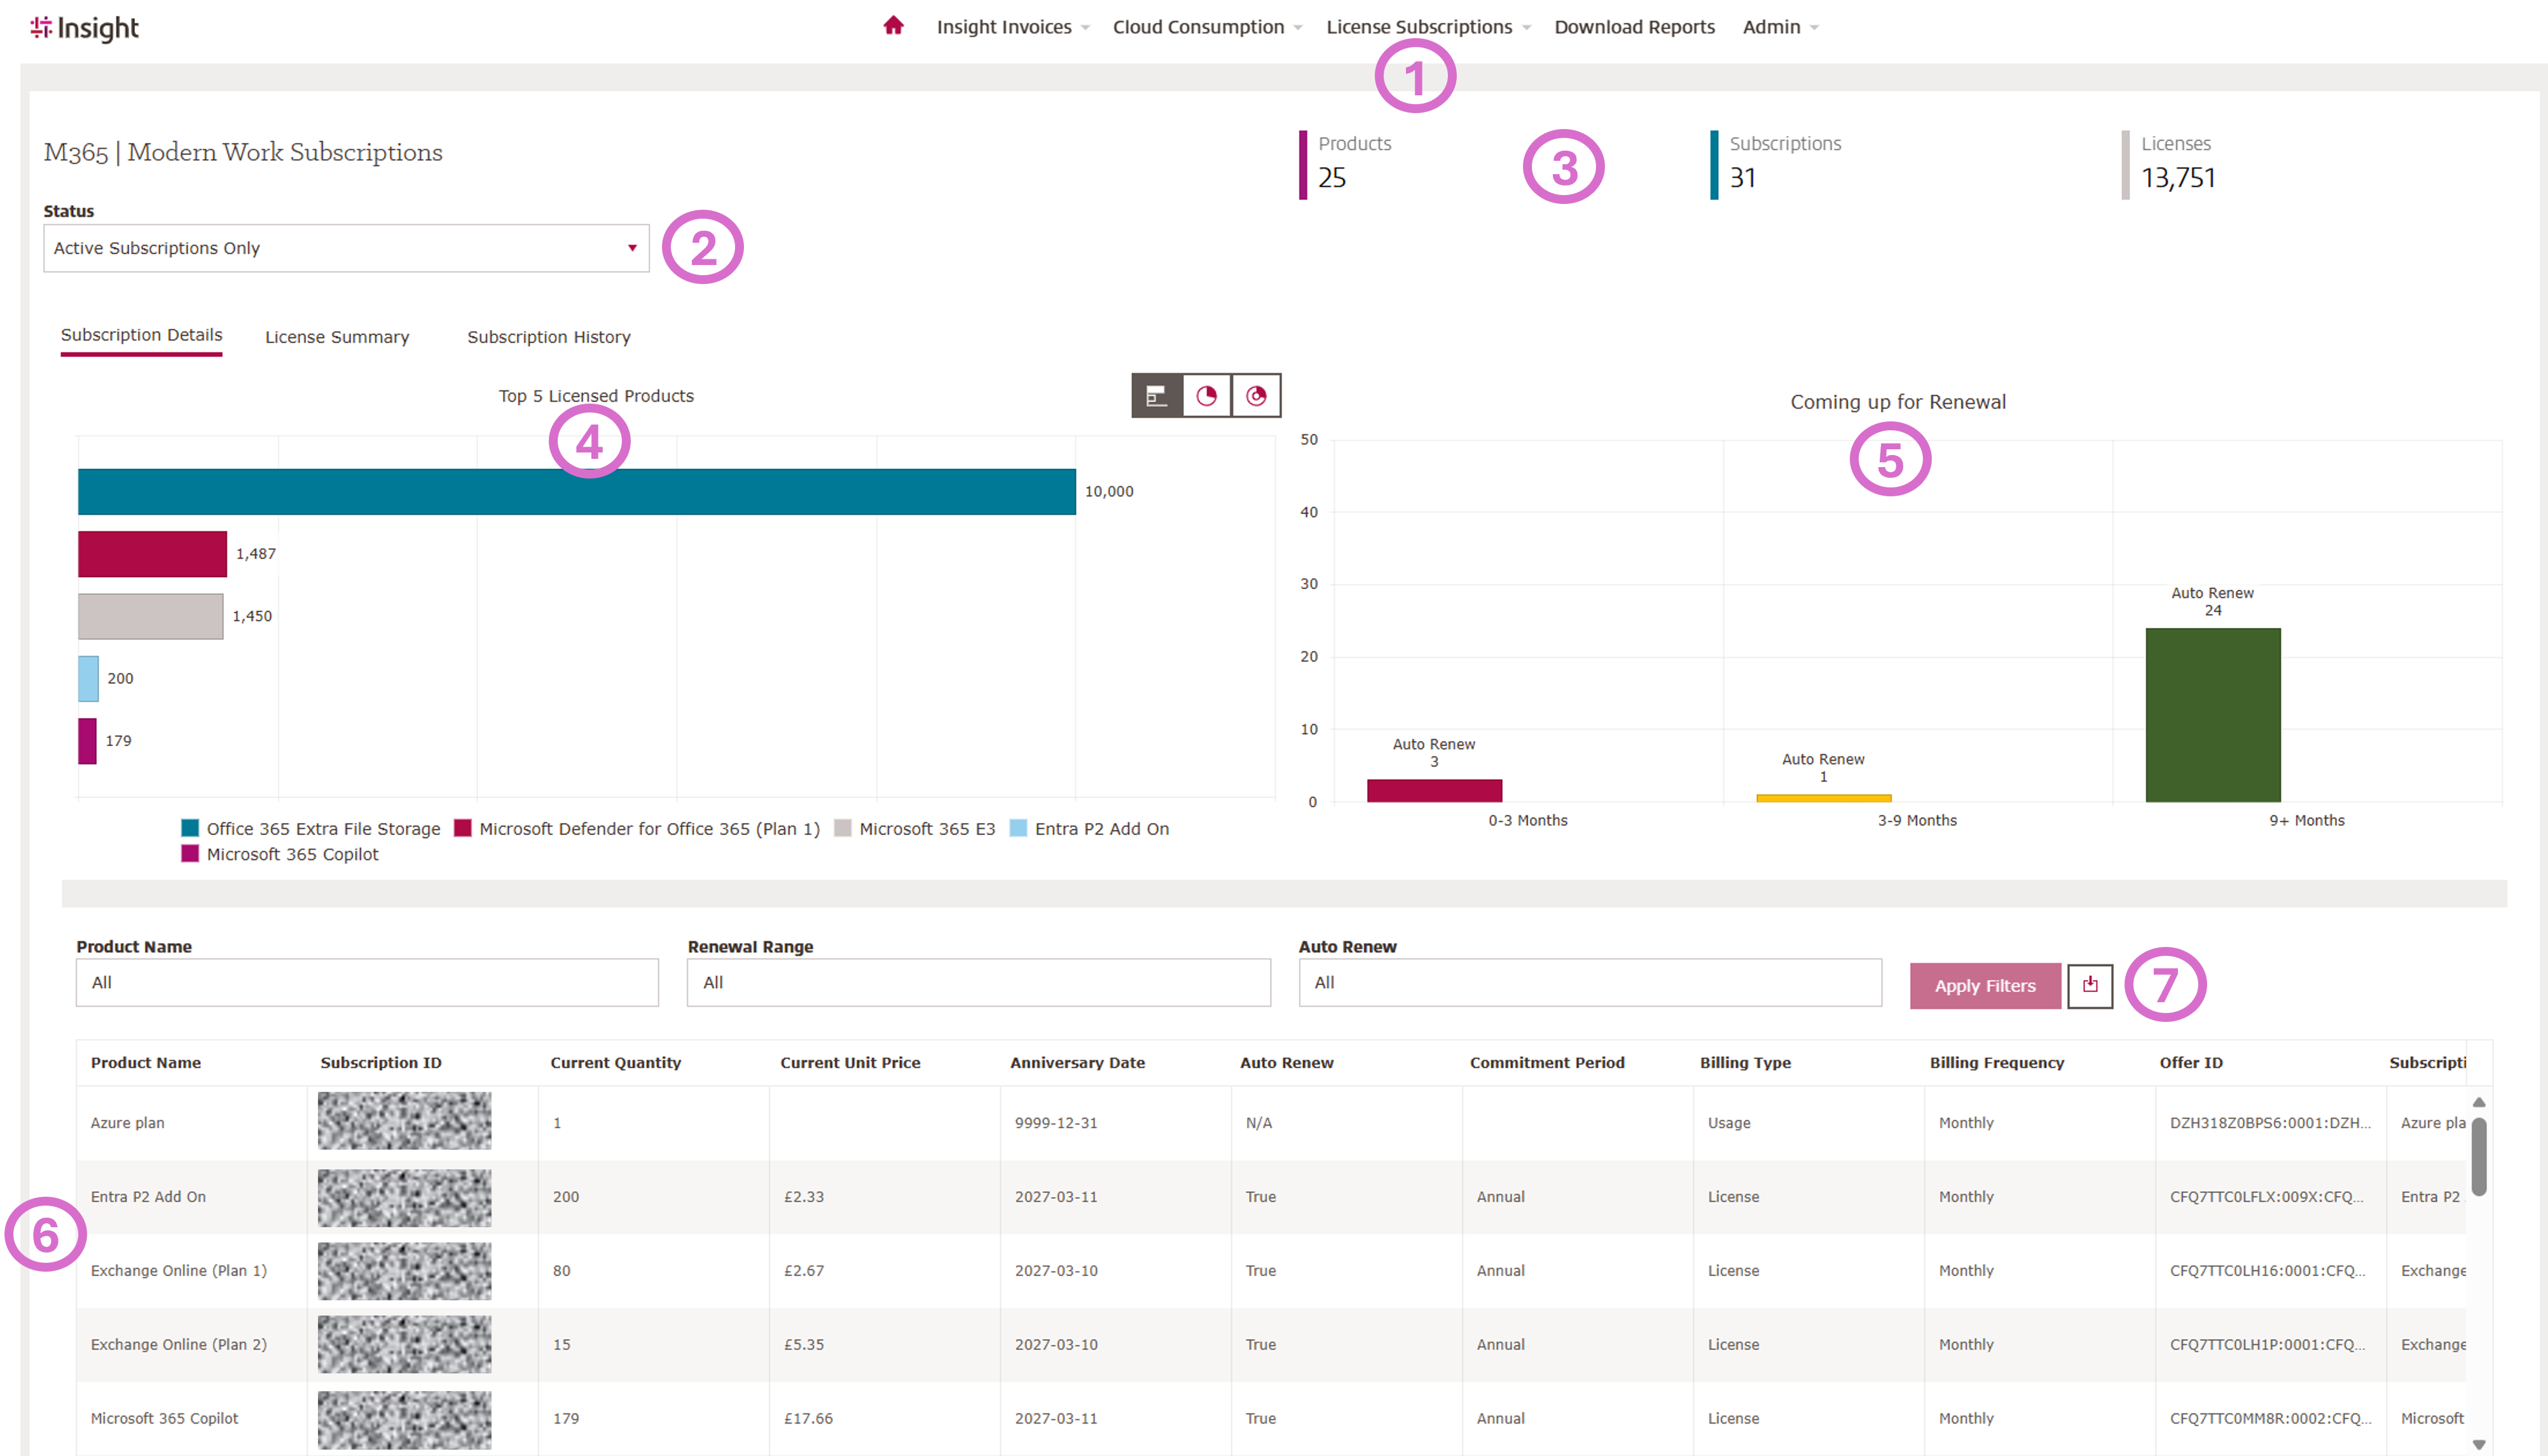Toggle Microsoft 365 E3 legend swatch
The image size is (2548, 1456).
pos(843,828)
